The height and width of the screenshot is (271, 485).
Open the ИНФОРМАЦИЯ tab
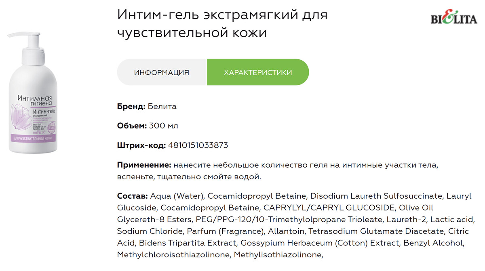[x=162, y=73]
